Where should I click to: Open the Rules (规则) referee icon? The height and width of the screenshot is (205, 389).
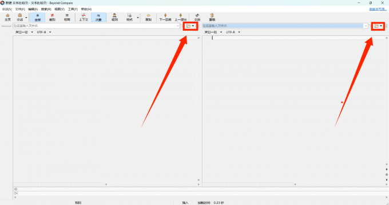[114, 17]
